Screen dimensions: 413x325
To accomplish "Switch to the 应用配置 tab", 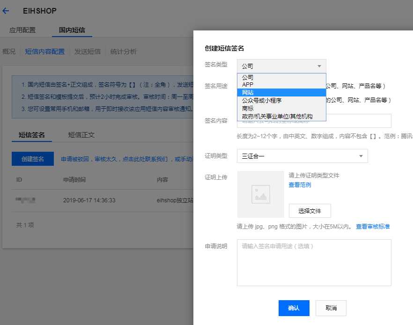I will 22,30.
